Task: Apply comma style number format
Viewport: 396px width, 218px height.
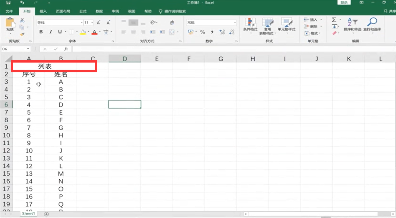Action: pyautogui.click(x=212, y=32)
